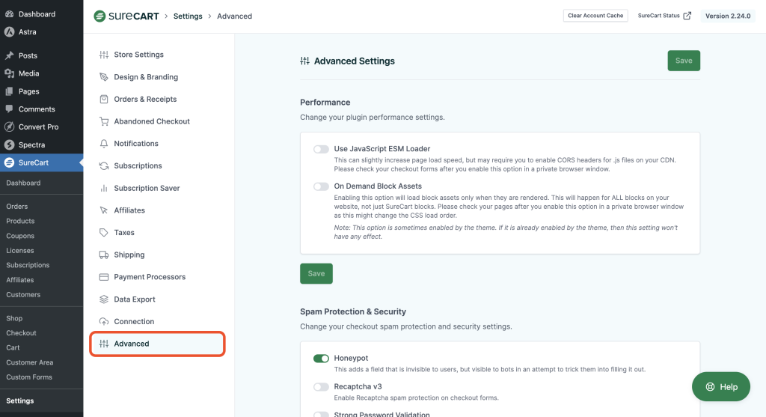Click the Spectra logo icon
The image size is (766, 417).
coord(9,144)
